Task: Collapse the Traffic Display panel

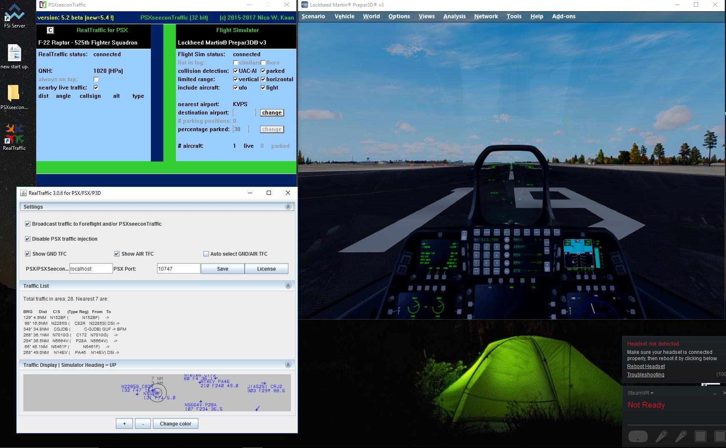Action: pyautogui.click(x=288, y=365)
